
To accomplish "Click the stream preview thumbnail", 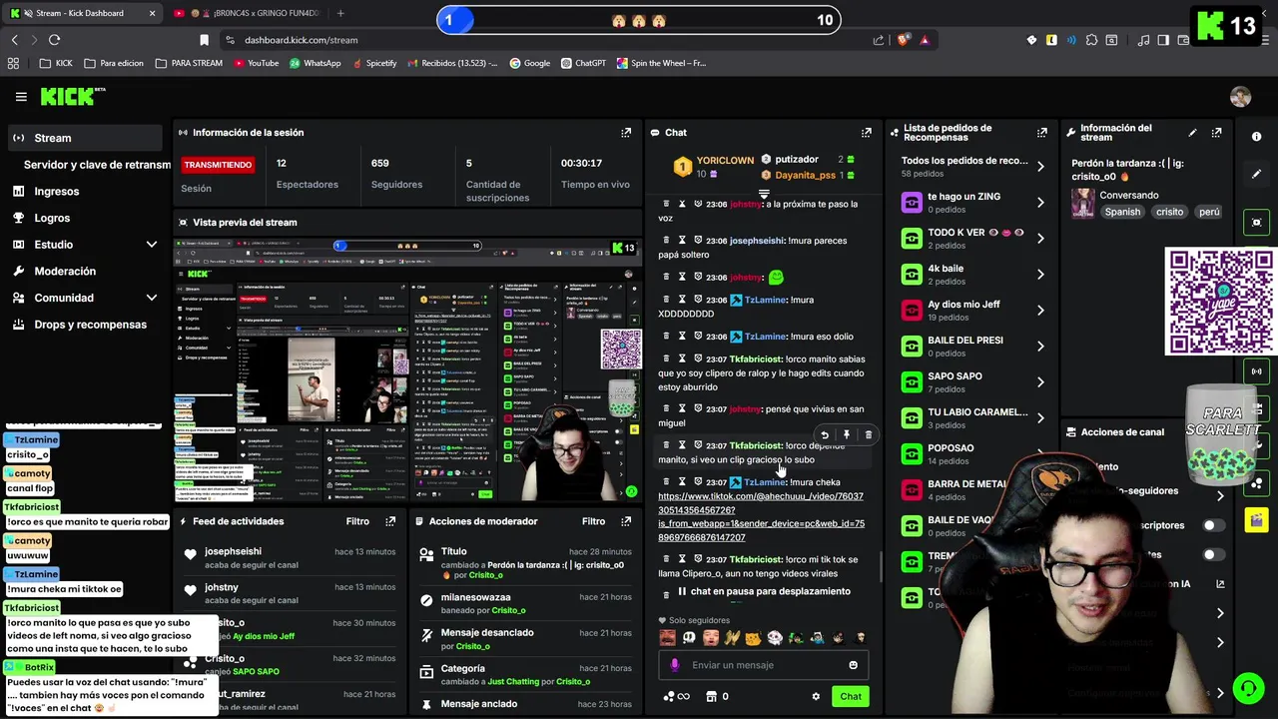I will [407, 368].
